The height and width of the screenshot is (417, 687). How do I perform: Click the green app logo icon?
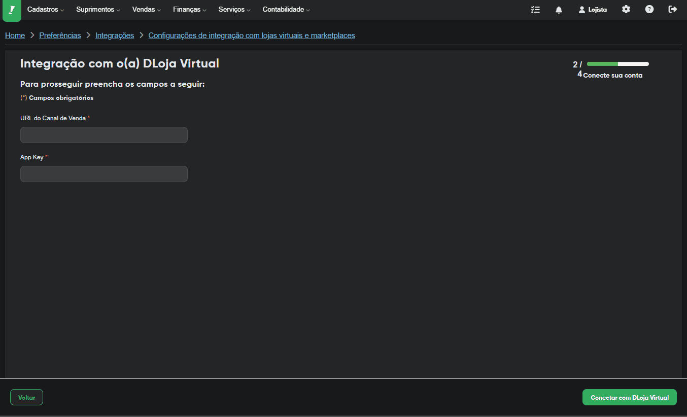12,10
